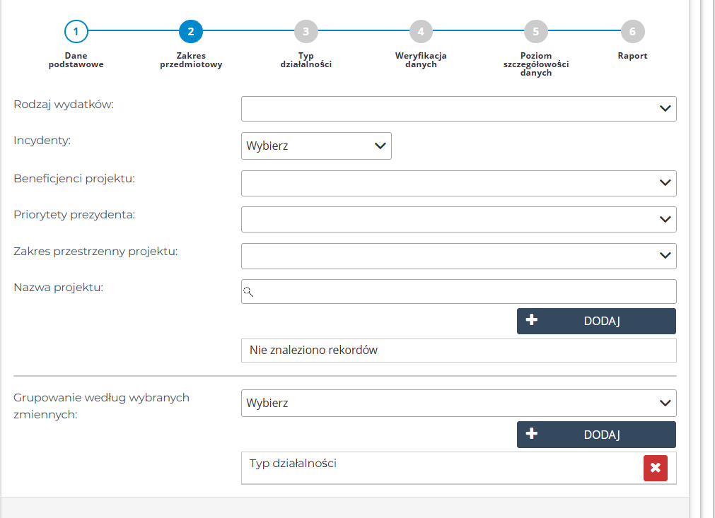Image resolution: width=715 pixels, height=518 pixels.
Task: Remove the Typ działalności grouping entry
Action: coord(655,468)
